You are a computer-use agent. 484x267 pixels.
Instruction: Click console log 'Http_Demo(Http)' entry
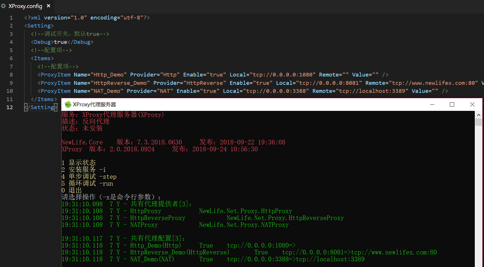156,246
